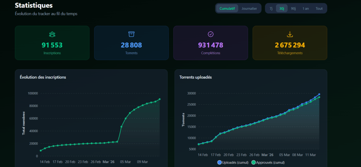
Task: Click the 931 478 Complétions stat card
Action: 210,43
